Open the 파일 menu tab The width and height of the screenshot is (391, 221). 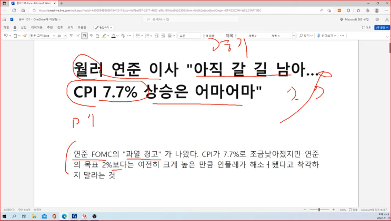point(6,27)
